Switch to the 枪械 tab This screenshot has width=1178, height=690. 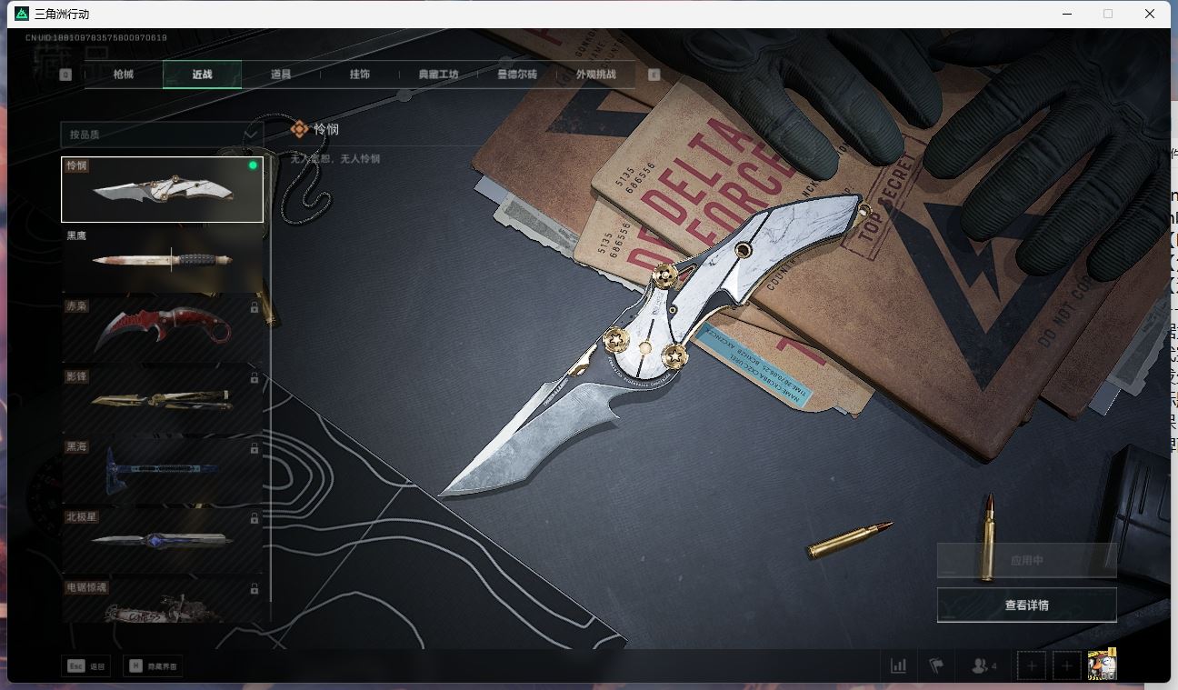point(124,75)
